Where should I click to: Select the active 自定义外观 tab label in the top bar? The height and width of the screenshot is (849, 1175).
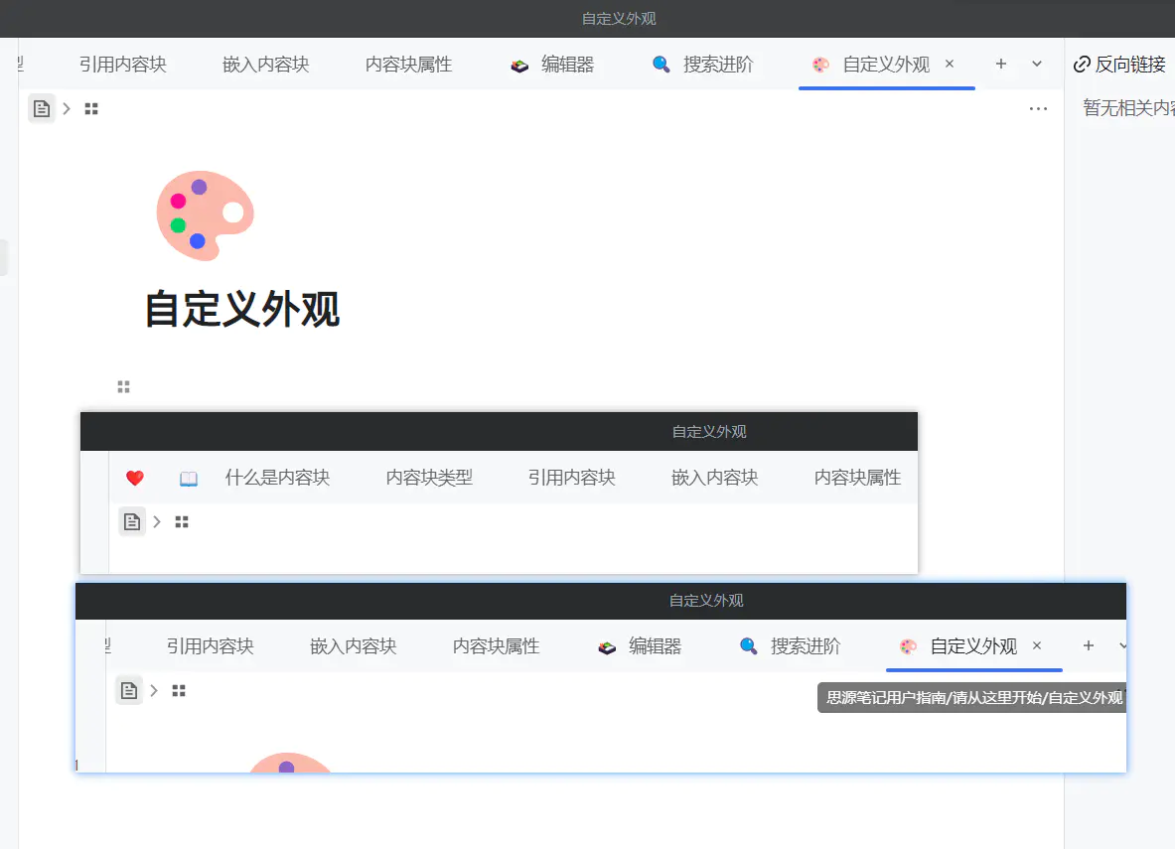click(x=887, y=65)
